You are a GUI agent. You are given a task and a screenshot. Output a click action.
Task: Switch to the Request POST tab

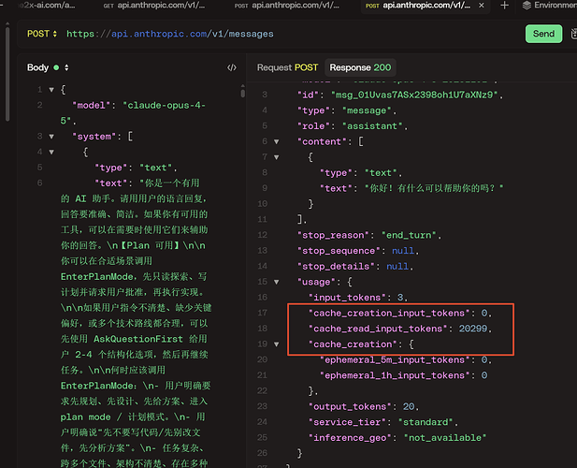[x=287, y=67]
